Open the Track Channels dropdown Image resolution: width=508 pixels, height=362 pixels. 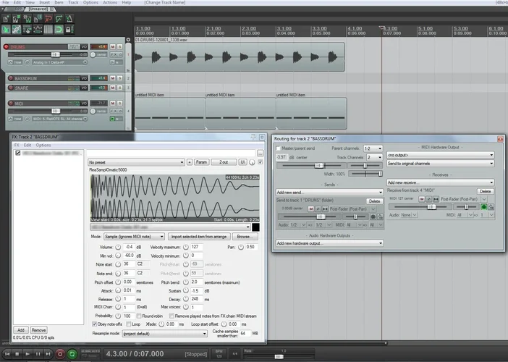click(x=375, y=157)
